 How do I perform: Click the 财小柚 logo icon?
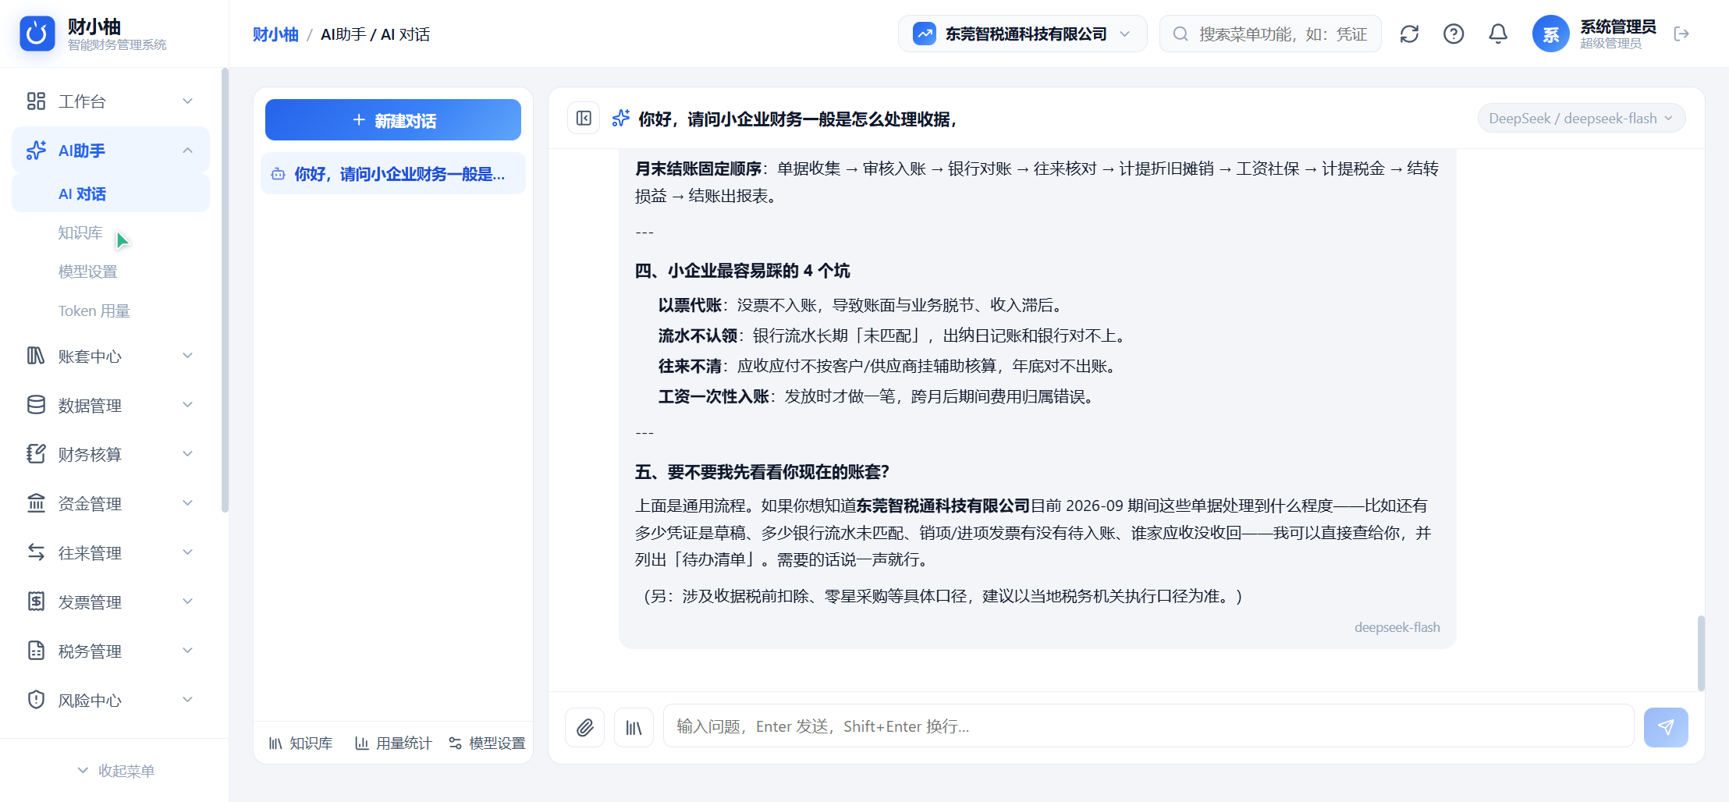(37, 34)
